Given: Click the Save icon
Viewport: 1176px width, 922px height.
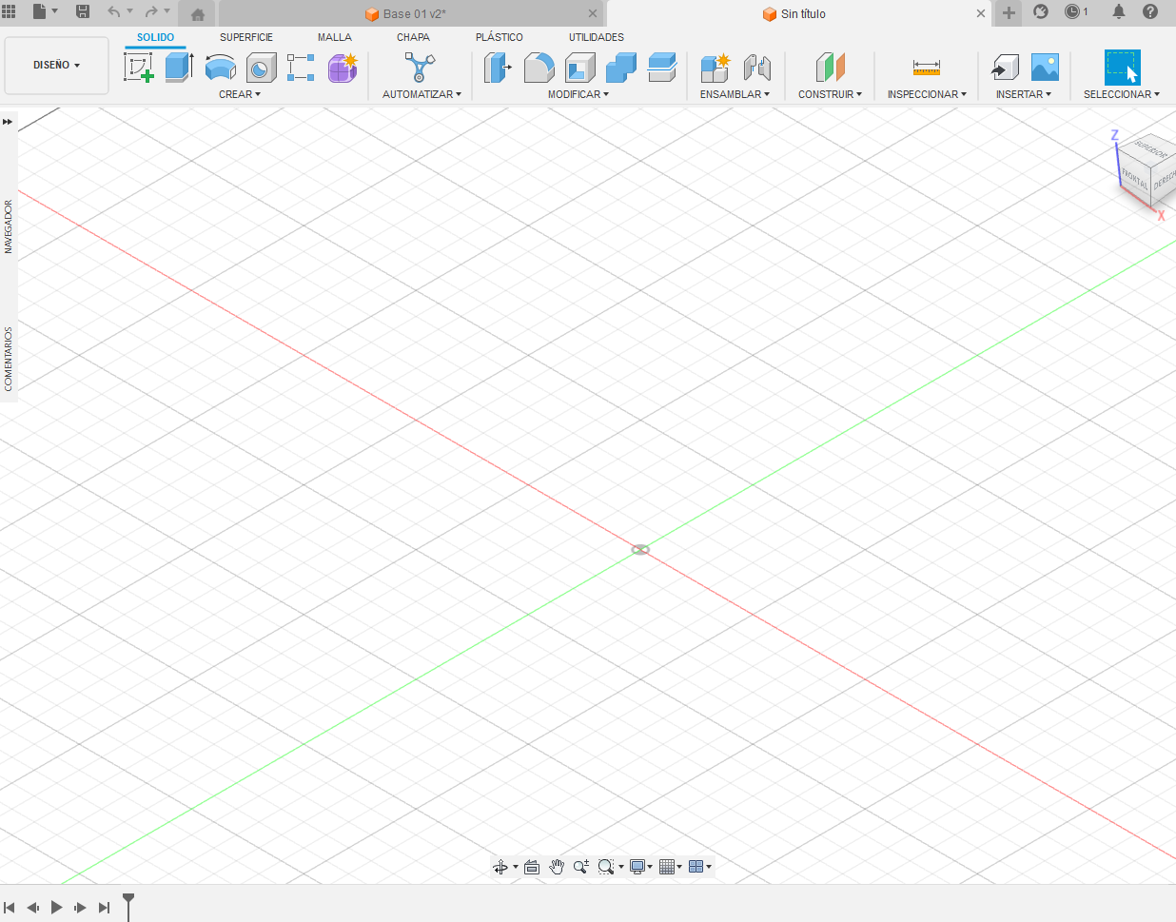Looking at the screenshot, I should click(x=83, y=11).
